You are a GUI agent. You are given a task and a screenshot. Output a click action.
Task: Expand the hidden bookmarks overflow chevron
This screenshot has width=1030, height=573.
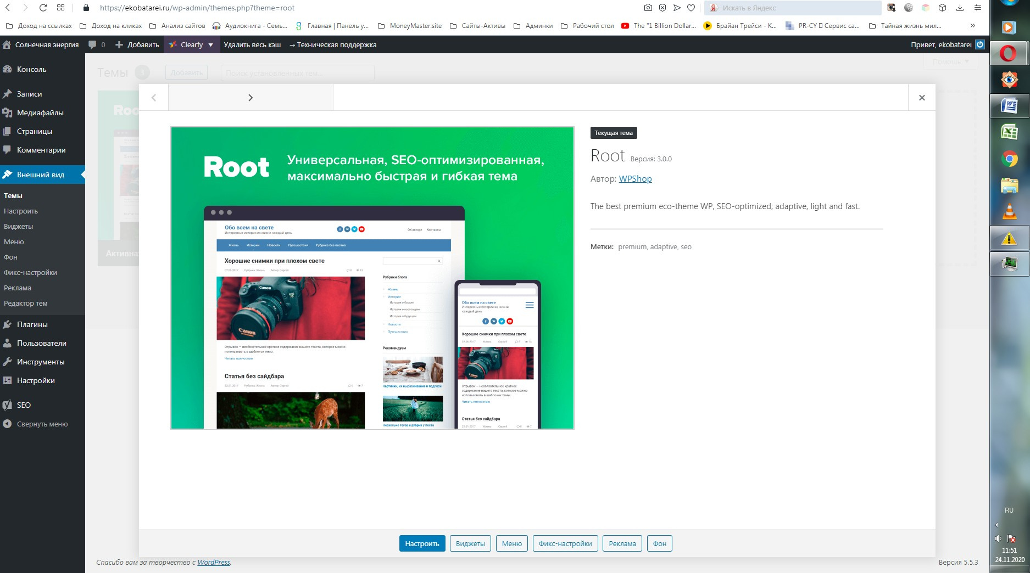click(972, 25)
